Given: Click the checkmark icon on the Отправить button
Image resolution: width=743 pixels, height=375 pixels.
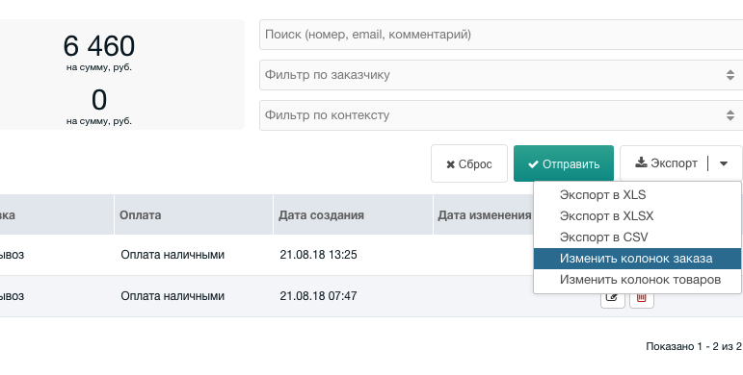Looking at the screenshot, I should [x=533, y=164].
